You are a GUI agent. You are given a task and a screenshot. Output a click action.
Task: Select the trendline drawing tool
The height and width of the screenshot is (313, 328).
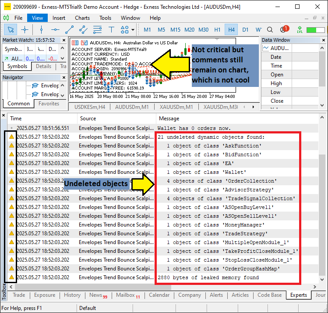tap(70, 30)
